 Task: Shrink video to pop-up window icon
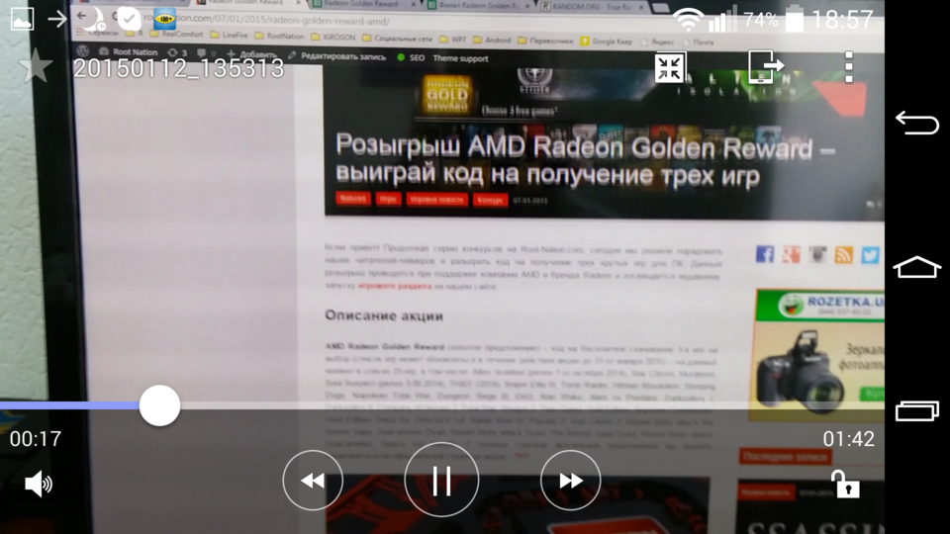click(x=670, y=67)
